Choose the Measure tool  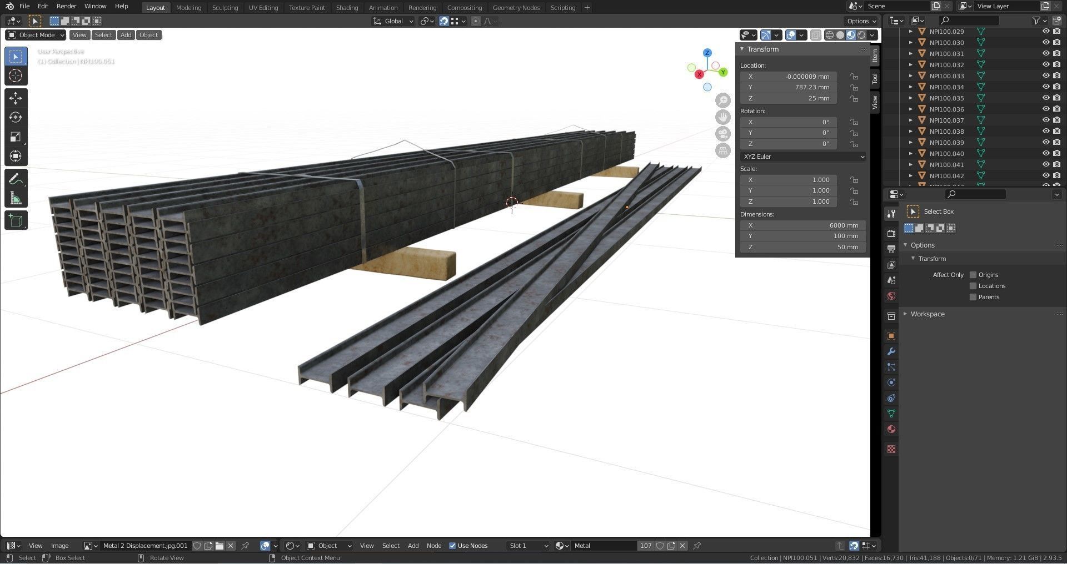point(16,198)
